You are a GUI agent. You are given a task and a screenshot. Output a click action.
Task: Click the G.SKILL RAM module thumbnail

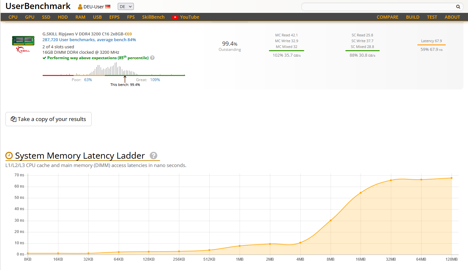click(x=23, y=41)
